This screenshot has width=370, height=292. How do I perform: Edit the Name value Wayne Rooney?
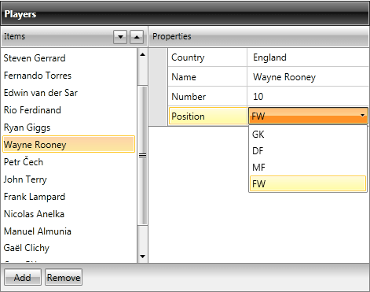308,77
